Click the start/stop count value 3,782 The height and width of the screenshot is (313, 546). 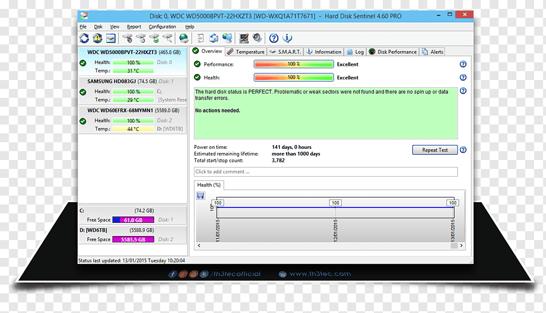278,160
